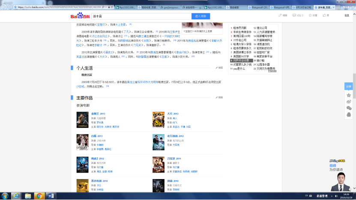Switch to the first ftp://192.168 tab
356x200 pixels.
126,7
